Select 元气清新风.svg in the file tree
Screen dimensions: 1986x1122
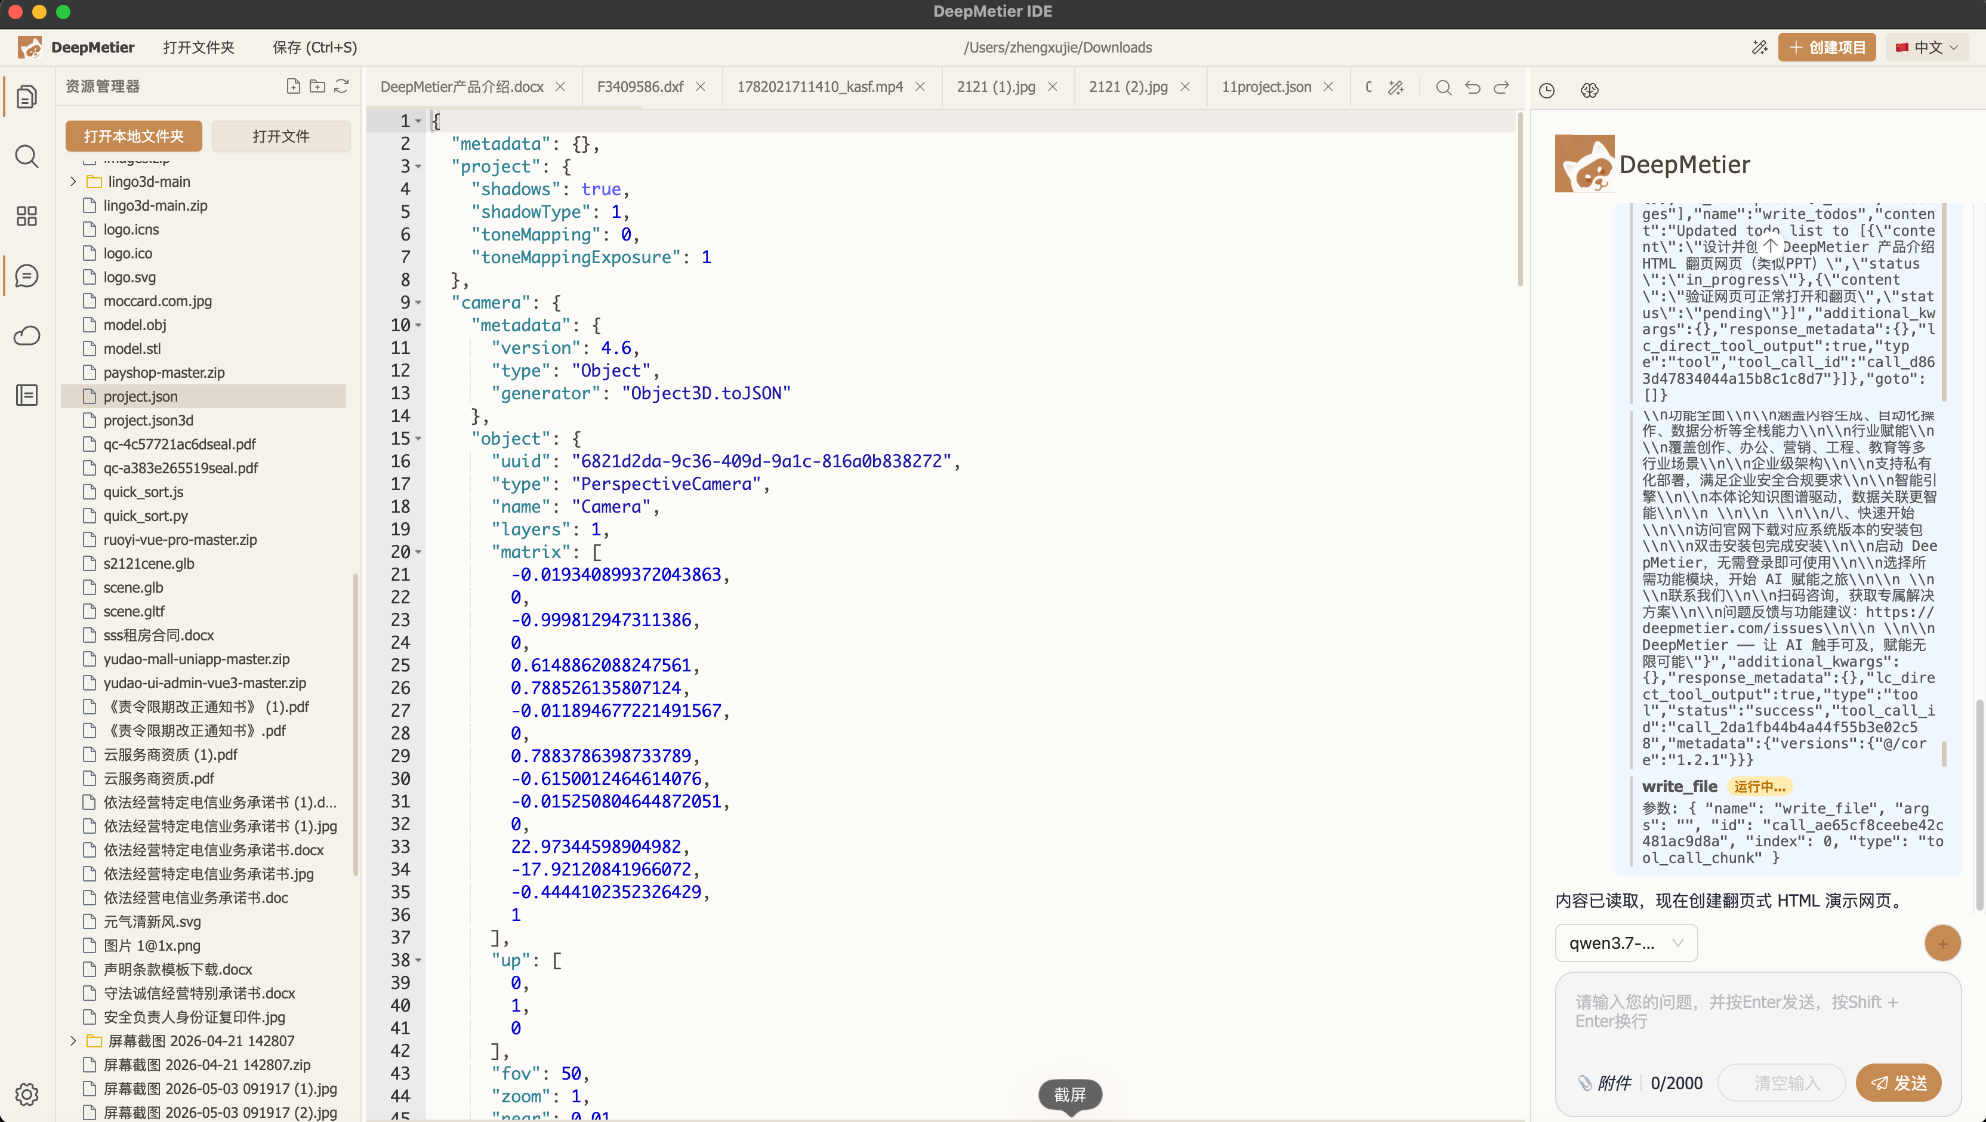203,921
